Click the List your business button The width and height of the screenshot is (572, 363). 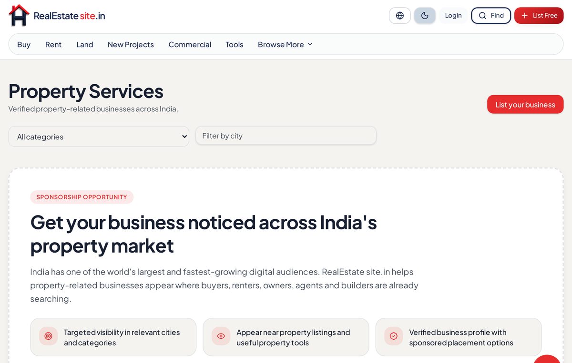[525, 104]
